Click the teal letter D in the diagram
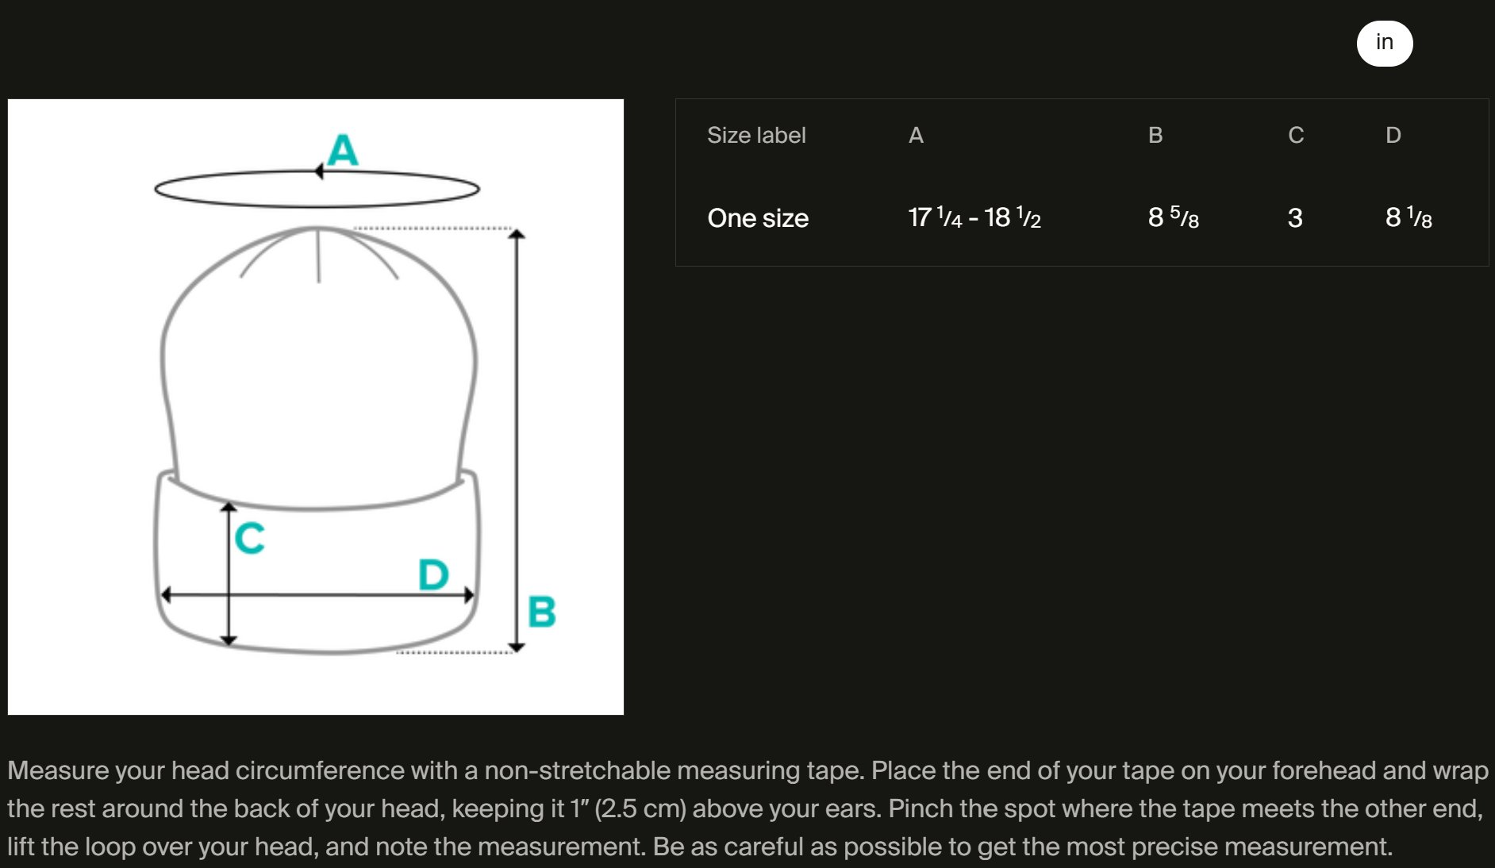This screenshot has width=1495, height=868. 433,574
